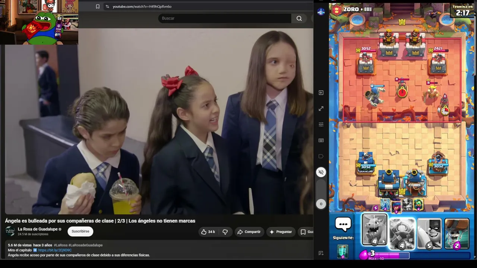477x268 pixels.
Task: Open La Rosa de Guadalupe channel avatar
Action: point(10,231)
